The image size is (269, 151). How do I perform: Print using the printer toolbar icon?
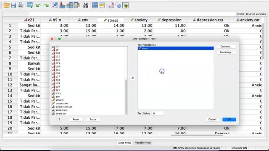pyautogui.click(x=21, y=5)
